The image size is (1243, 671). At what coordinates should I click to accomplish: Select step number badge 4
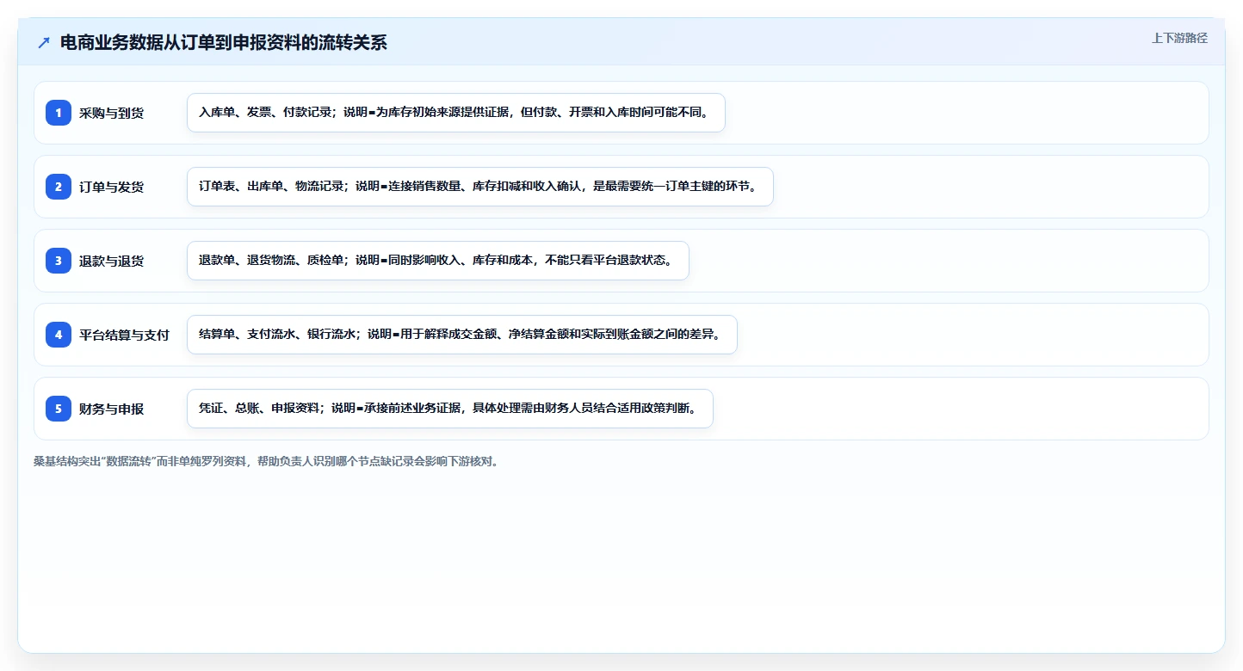[x=59, y=335]
